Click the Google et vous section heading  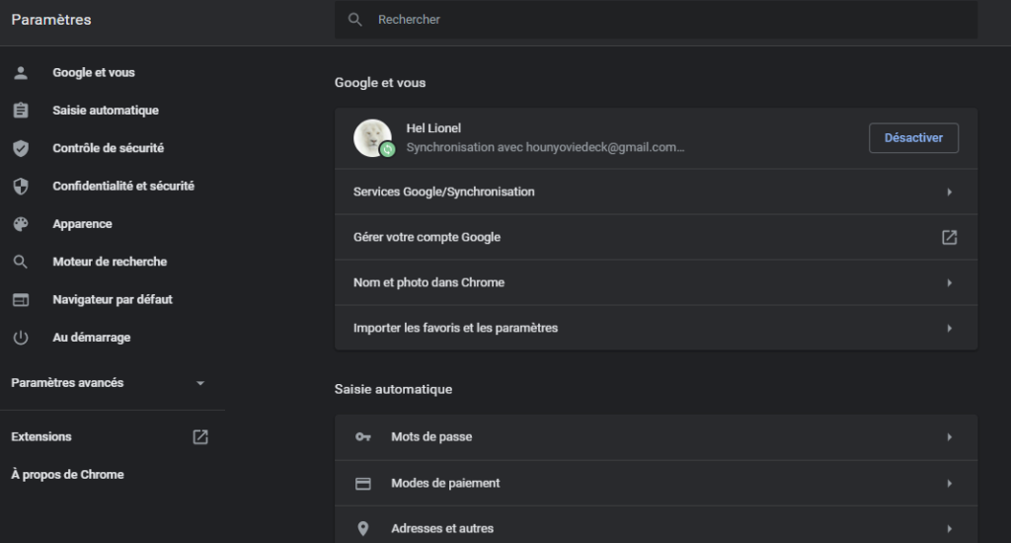point(380,83)
